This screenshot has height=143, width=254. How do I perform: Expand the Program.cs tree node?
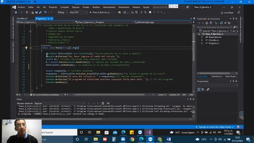pyautogui.click(x=202, y=43)
